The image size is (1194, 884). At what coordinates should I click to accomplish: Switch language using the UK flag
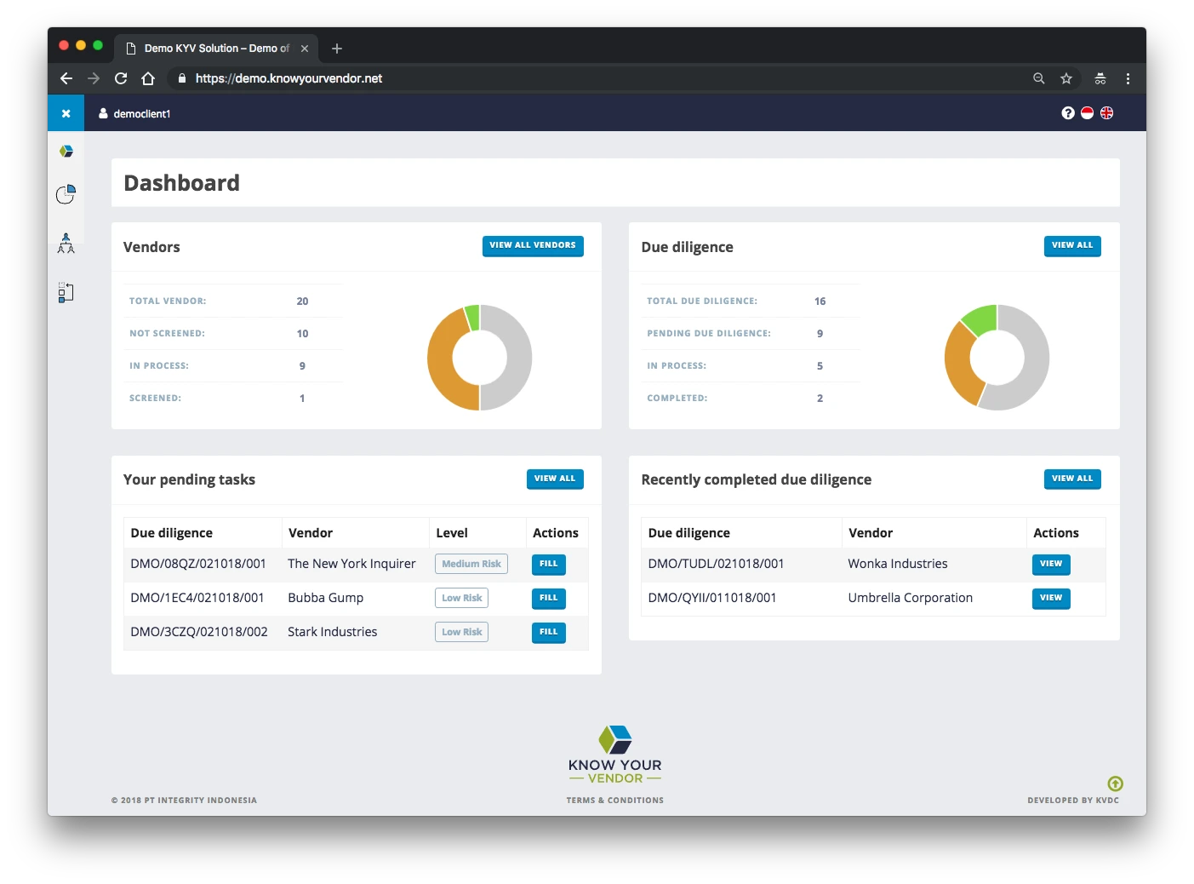tap(1107, 112)
